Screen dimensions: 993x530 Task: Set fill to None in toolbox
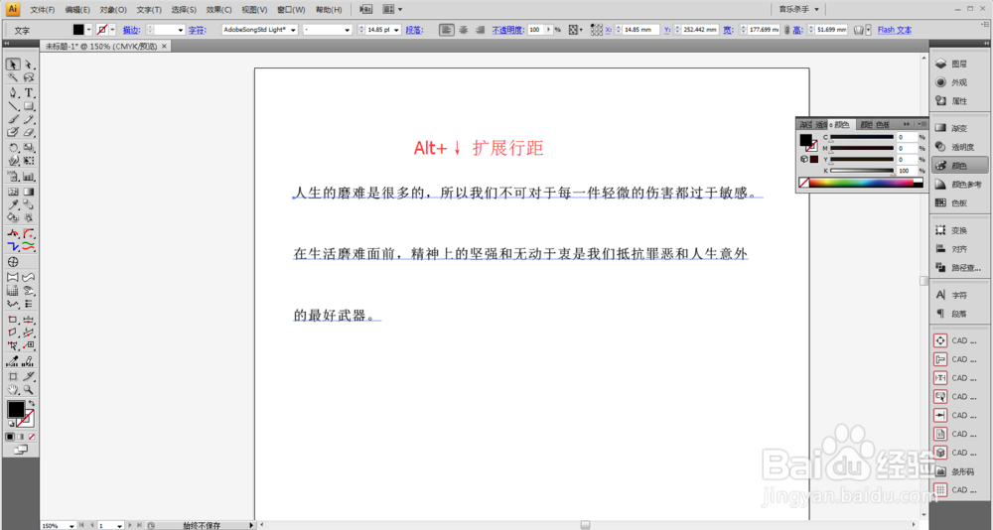click(x=31, y=437)
